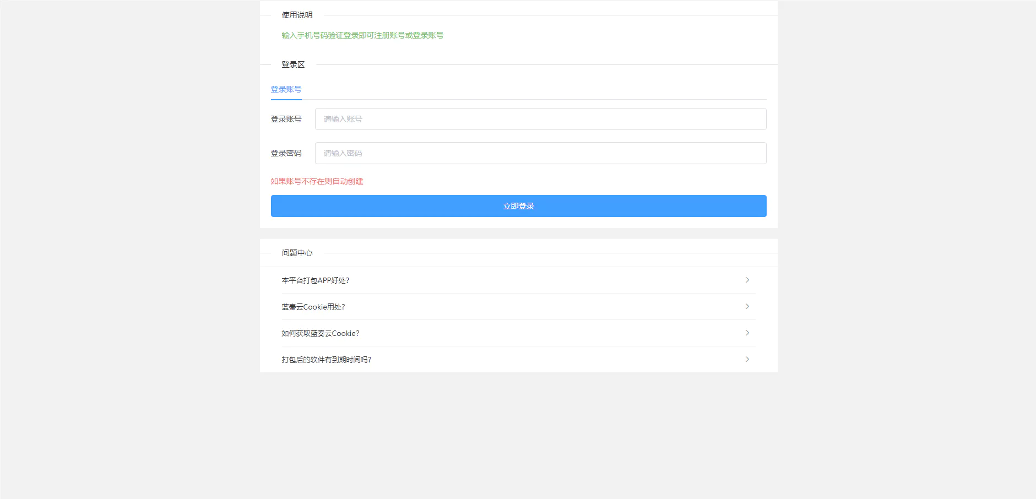Expand the "本平台打包APP好处?" chevron

(747, 280)
